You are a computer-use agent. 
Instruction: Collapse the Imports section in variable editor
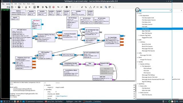[45, 85]
